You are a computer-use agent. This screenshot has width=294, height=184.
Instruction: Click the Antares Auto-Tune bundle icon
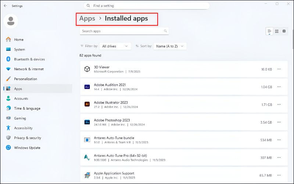pyautogui.click(x=87, y=140)
